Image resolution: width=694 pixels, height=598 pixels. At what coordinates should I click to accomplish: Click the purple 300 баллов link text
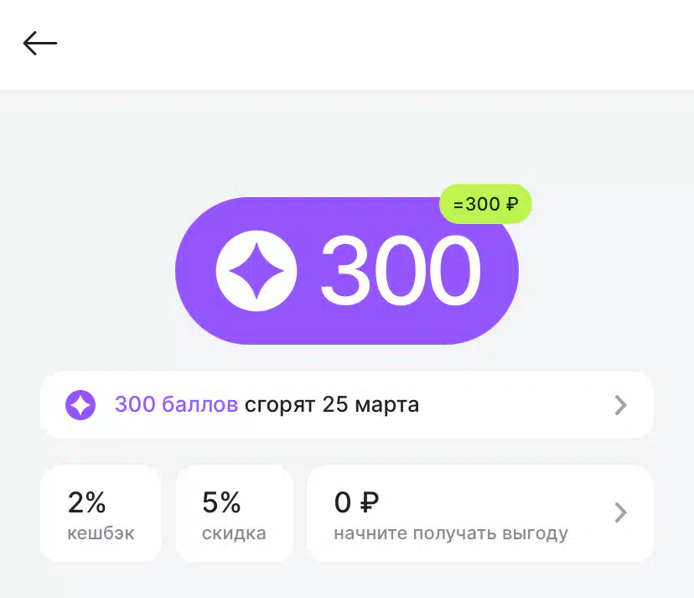[176, 404]
